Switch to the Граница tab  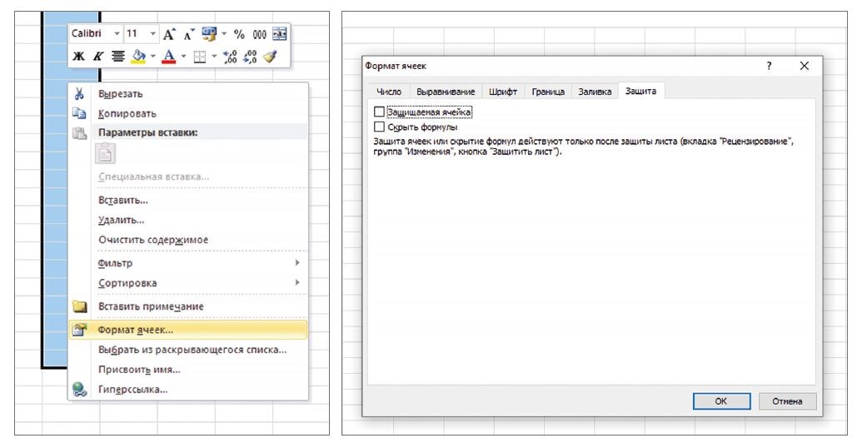(548, 92)
